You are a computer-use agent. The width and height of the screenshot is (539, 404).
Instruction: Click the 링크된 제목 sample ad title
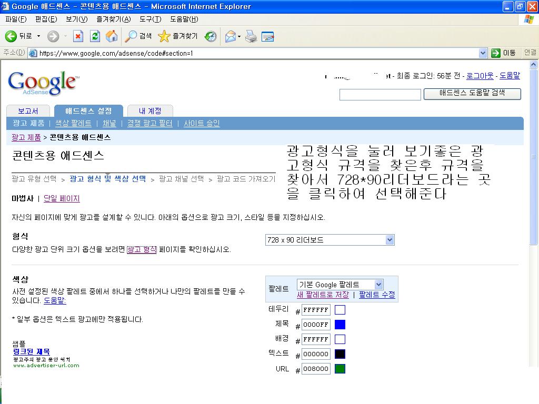(x=31, y=351)
